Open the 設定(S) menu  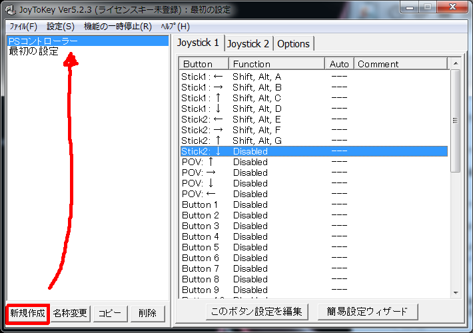(x=61, y=27)
